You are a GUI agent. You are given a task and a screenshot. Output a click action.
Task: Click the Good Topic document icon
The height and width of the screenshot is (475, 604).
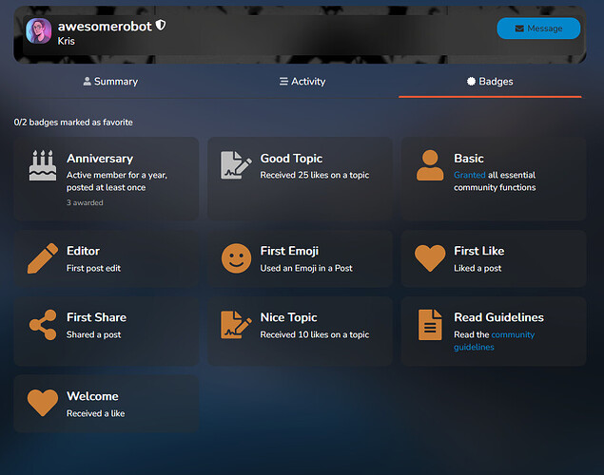(236, 165)
